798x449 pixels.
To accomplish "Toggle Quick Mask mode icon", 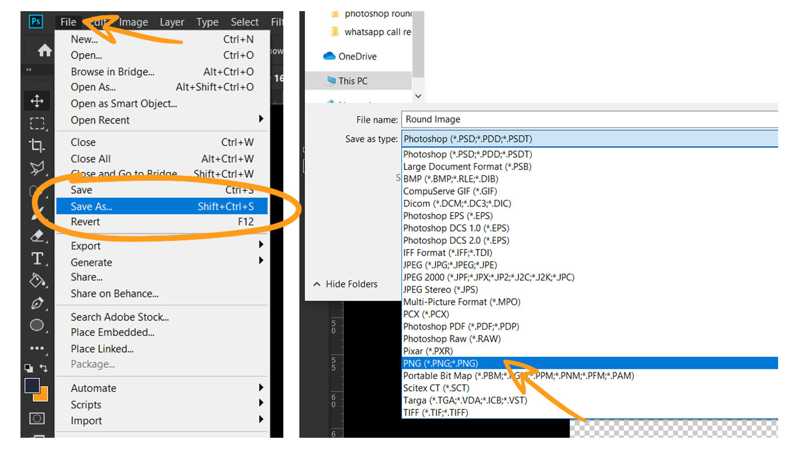I will coord(37,418).
